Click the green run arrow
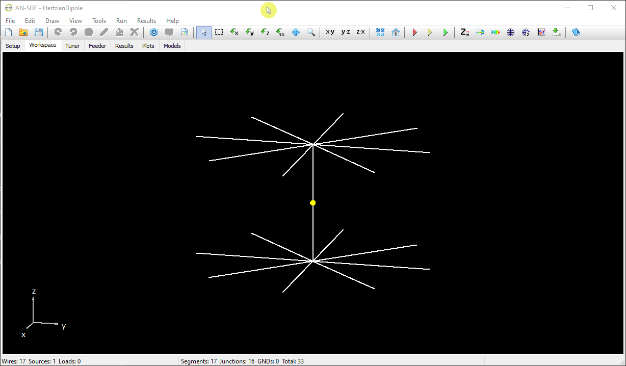 (x=445, y=32)
